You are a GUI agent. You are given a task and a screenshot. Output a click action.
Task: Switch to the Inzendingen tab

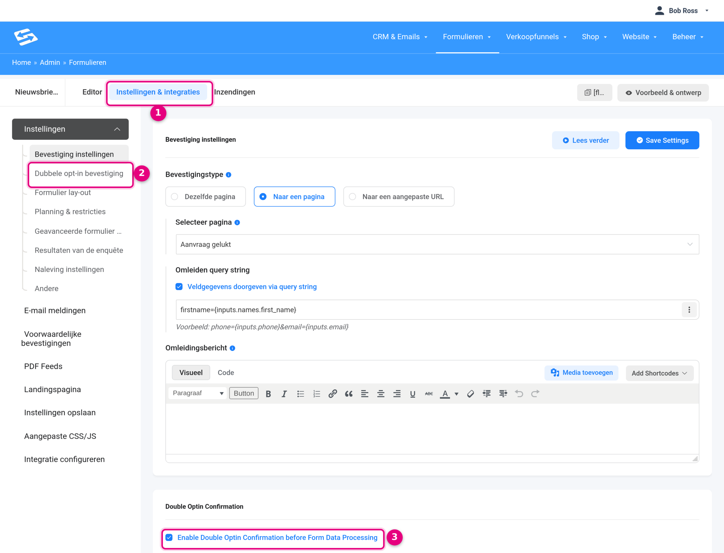234,92
